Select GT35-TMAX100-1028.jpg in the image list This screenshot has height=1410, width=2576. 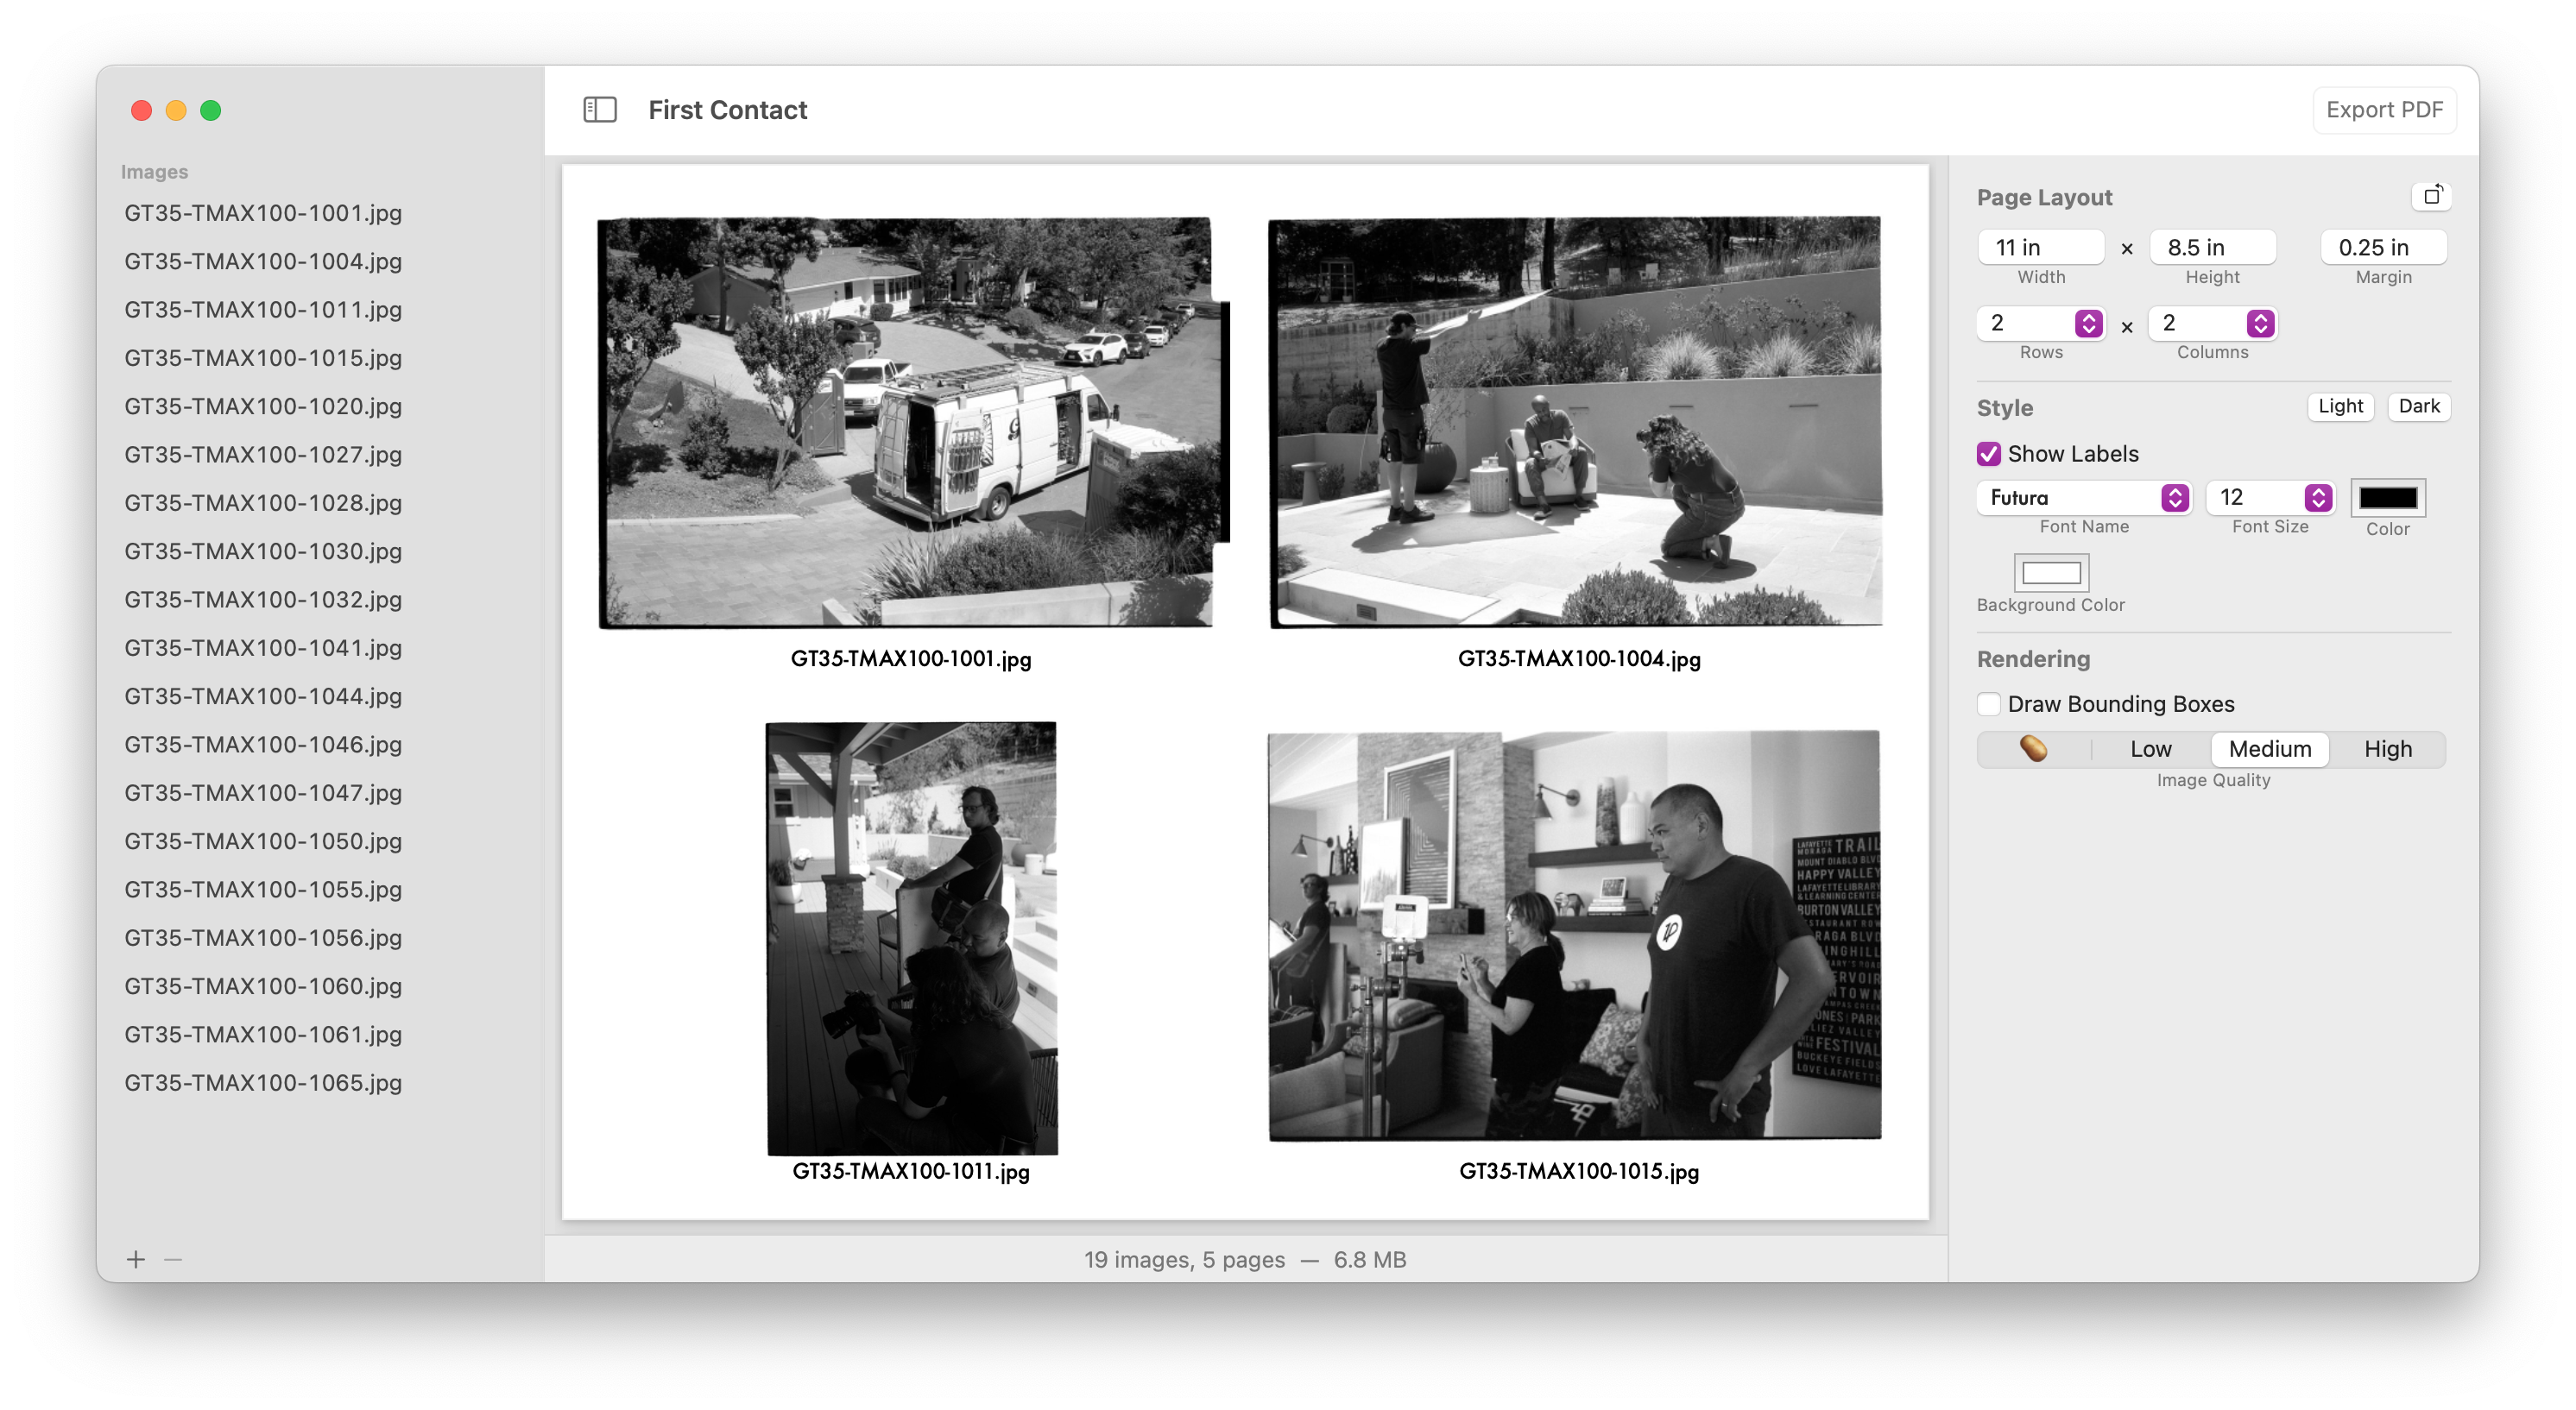point(263,502)
